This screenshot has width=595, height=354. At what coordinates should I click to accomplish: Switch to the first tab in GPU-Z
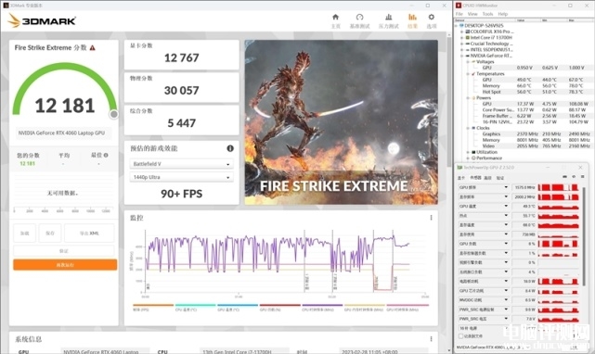coord(461,177)
